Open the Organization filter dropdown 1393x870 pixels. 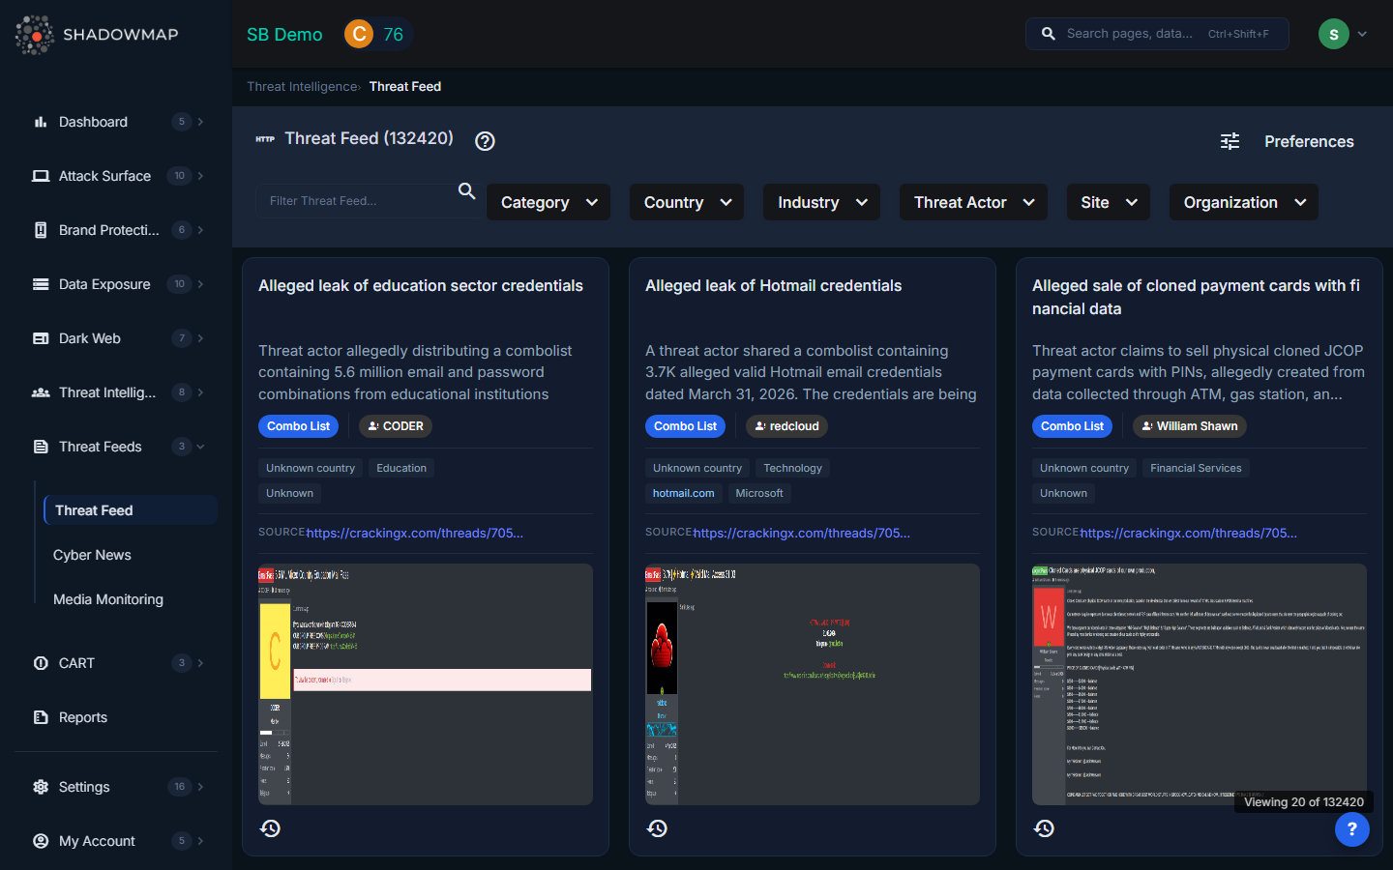(1243, 202)
